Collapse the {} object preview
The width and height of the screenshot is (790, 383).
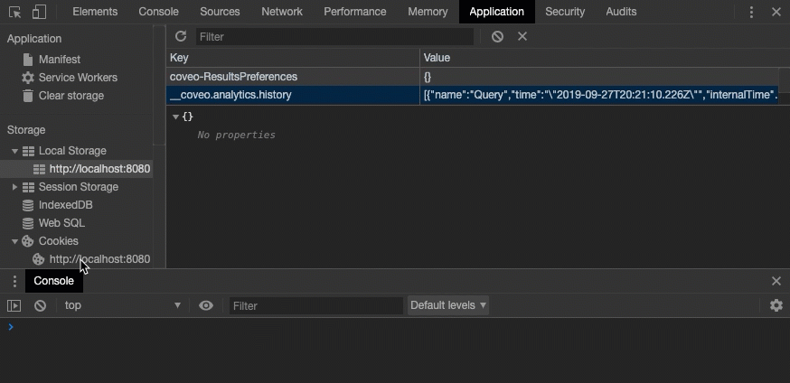(176, 117)
